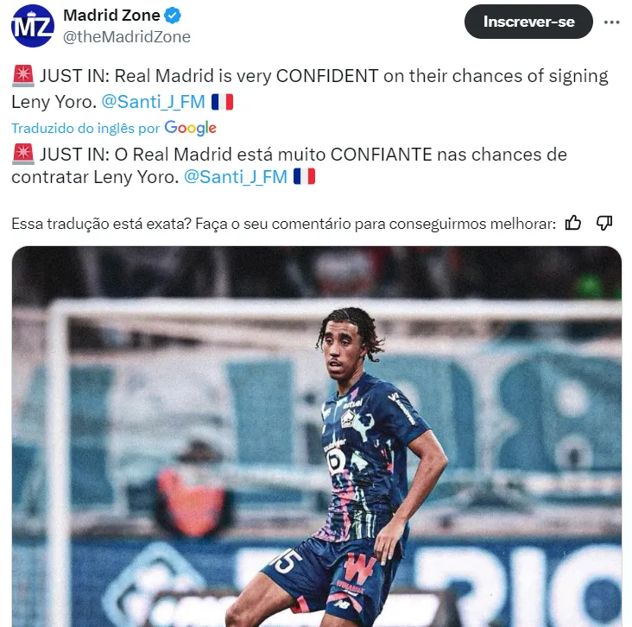Image resolution: width=632 pixels, height=627 pixels.
Task: Click the Madrid Zone display name
Action: (111, 16)
